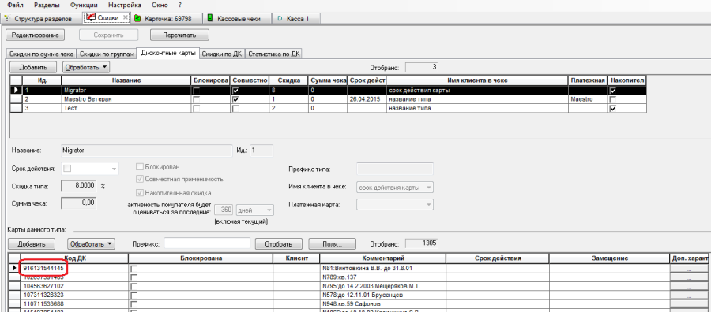The image size is (711, 312).
Task: Toggle Накопител checkbox in Тест row
Action: (x=614, y=109)
